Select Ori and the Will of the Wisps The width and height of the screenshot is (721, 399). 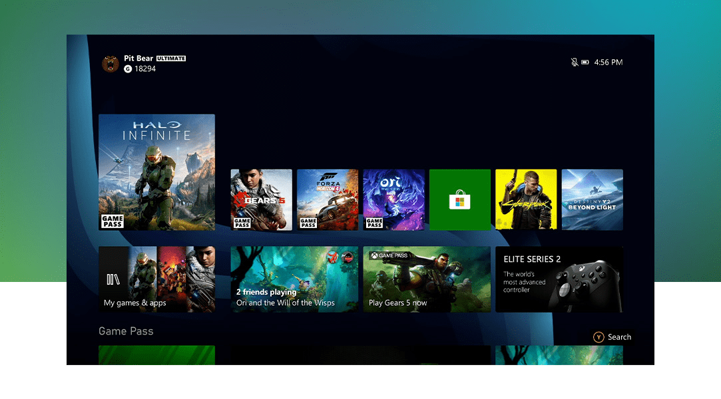tap(393, 199)
